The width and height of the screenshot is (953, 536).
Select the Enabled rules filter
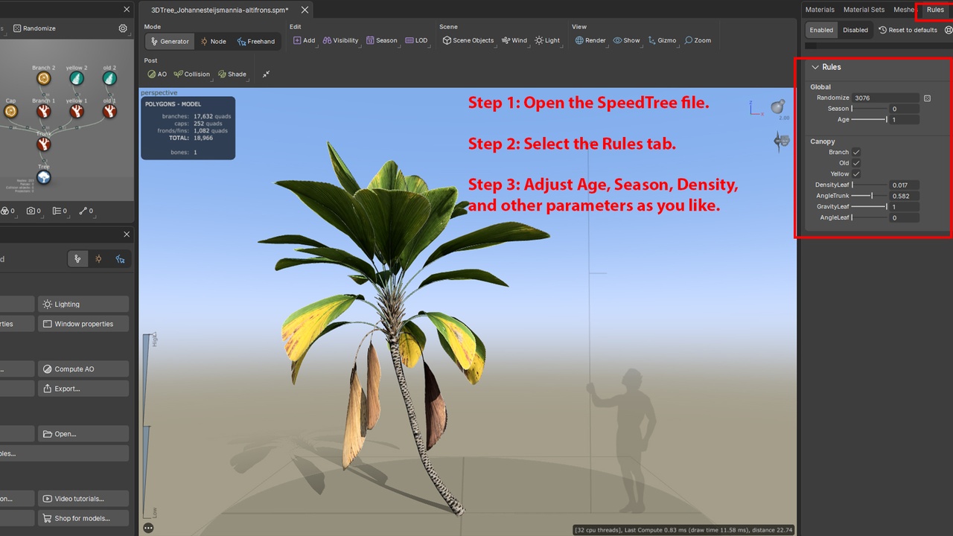[821, 30]
